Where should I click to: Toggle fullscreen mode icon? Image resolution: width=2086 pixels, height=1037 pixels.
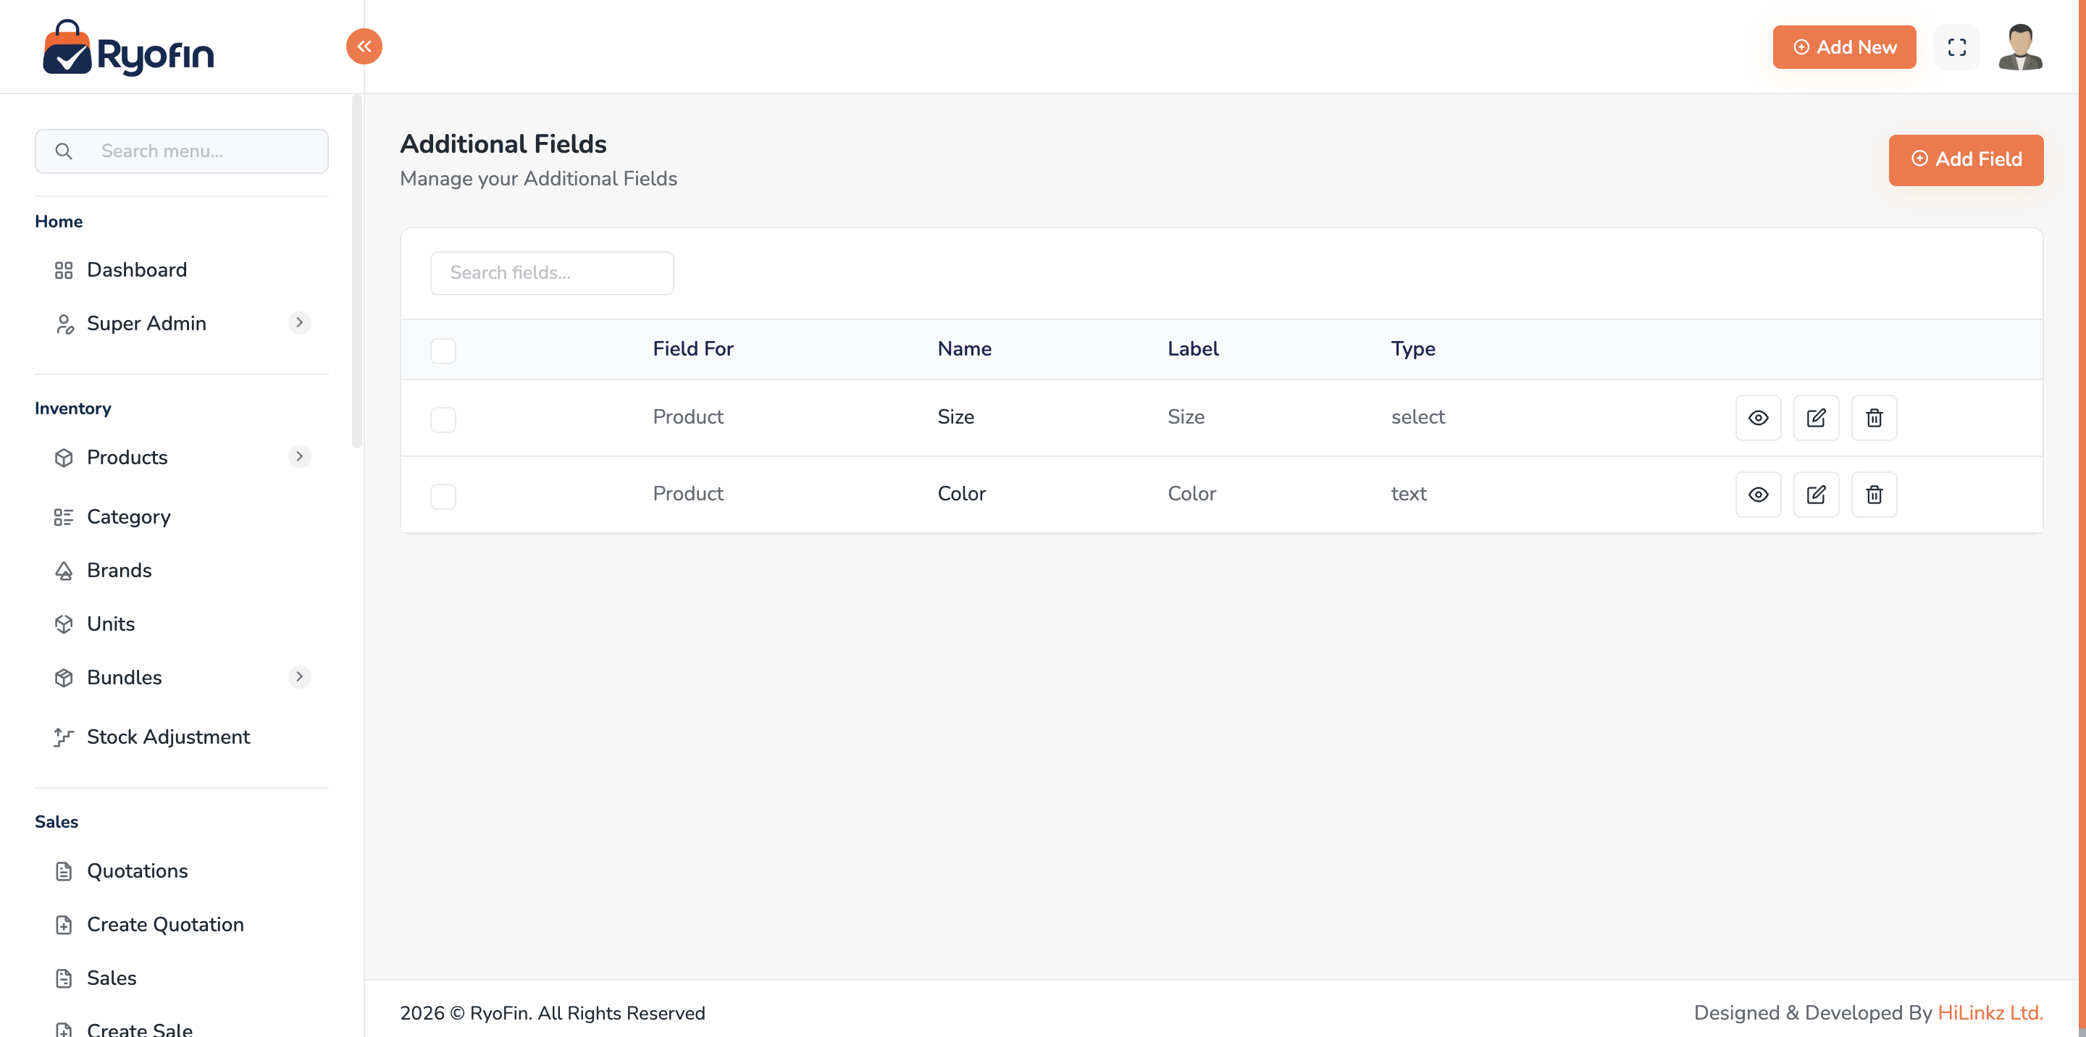tap(1956, 47)
